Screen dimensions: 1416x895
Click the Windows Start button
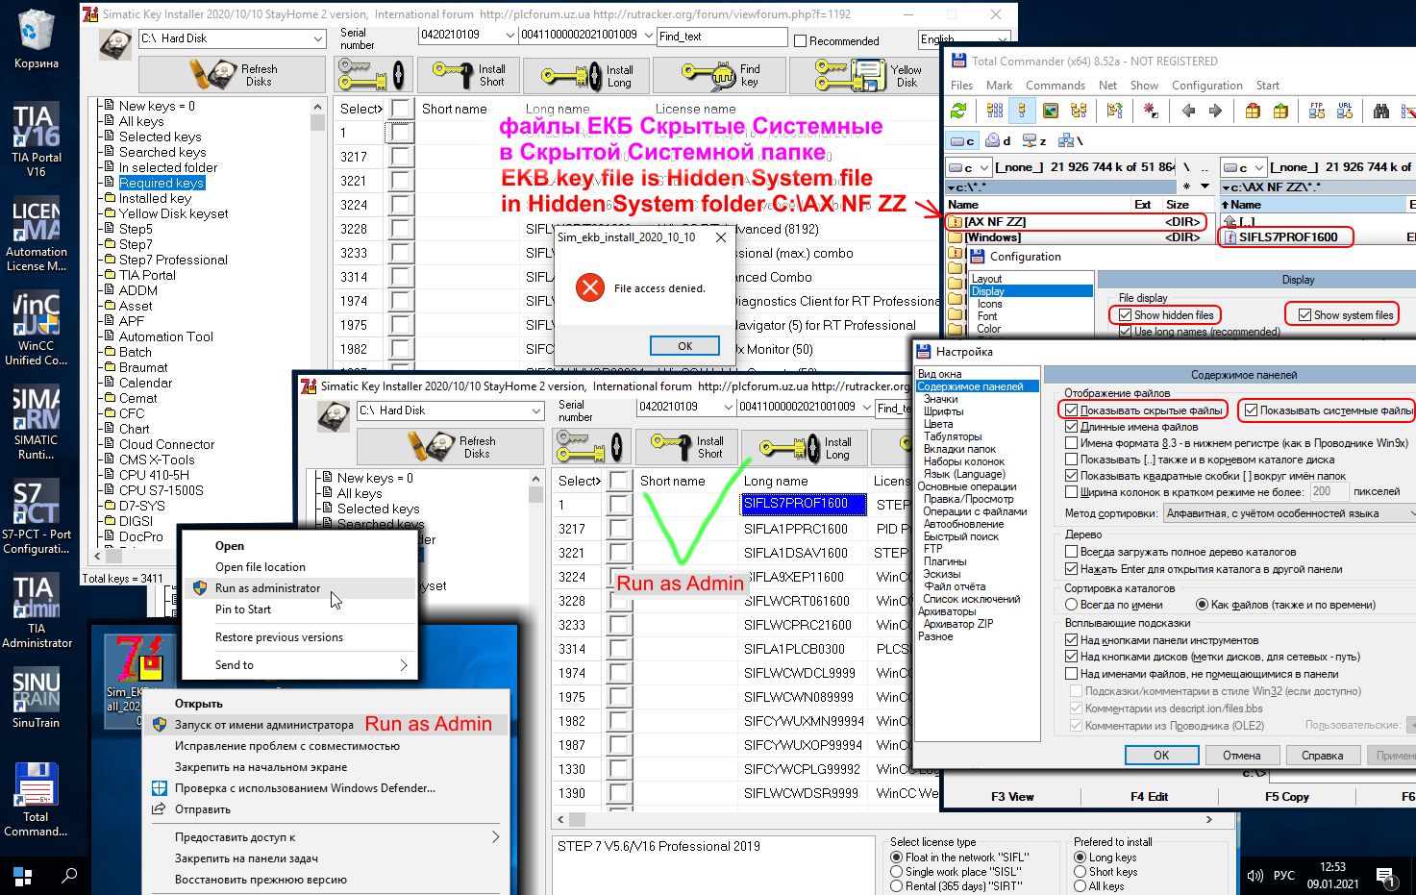coord(22,877)
